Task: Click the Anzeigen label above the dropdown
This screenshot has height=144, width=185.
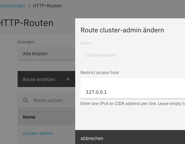Action: (x=26, y=42)
